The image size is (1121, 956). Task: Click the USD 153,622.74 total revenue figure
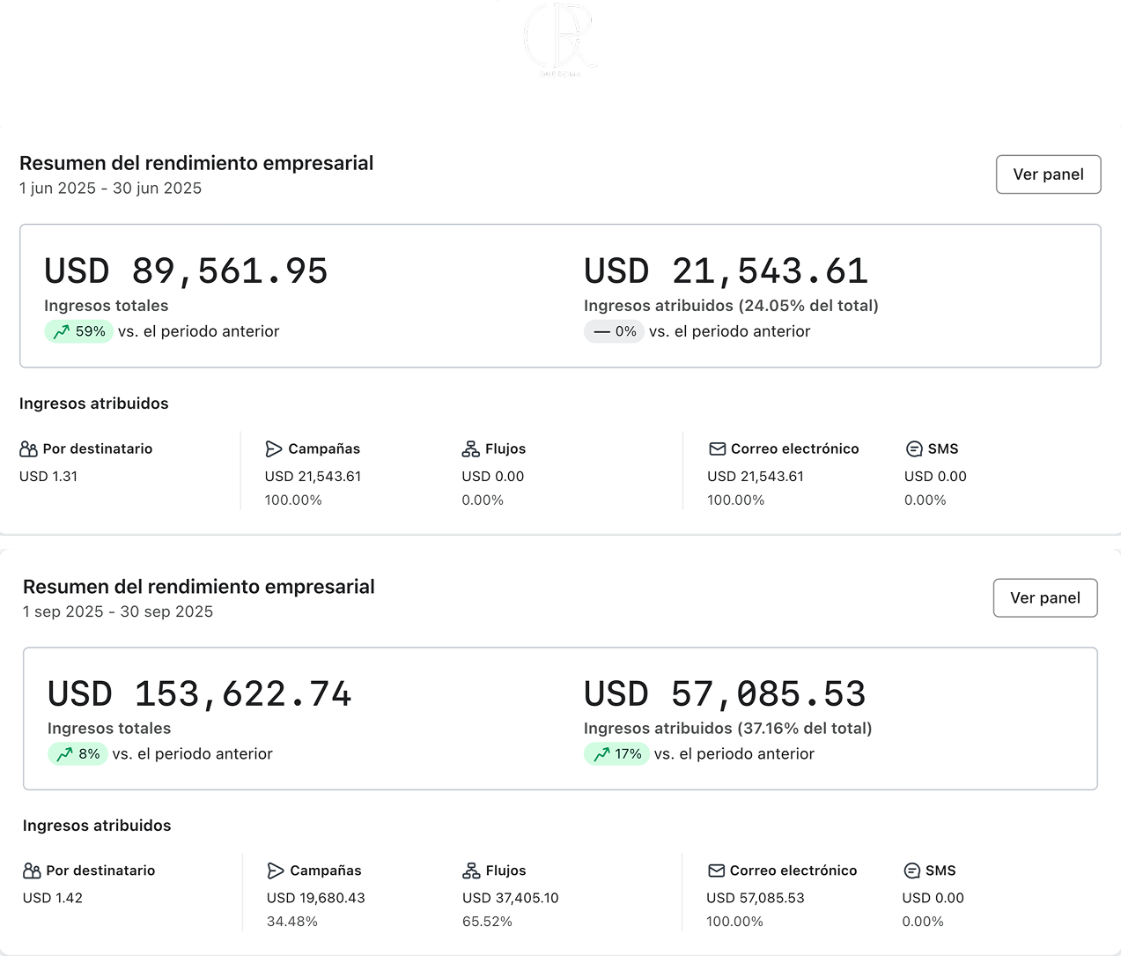pos(200,694)
